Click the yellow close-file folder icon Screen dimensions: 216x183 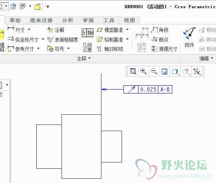38,7
